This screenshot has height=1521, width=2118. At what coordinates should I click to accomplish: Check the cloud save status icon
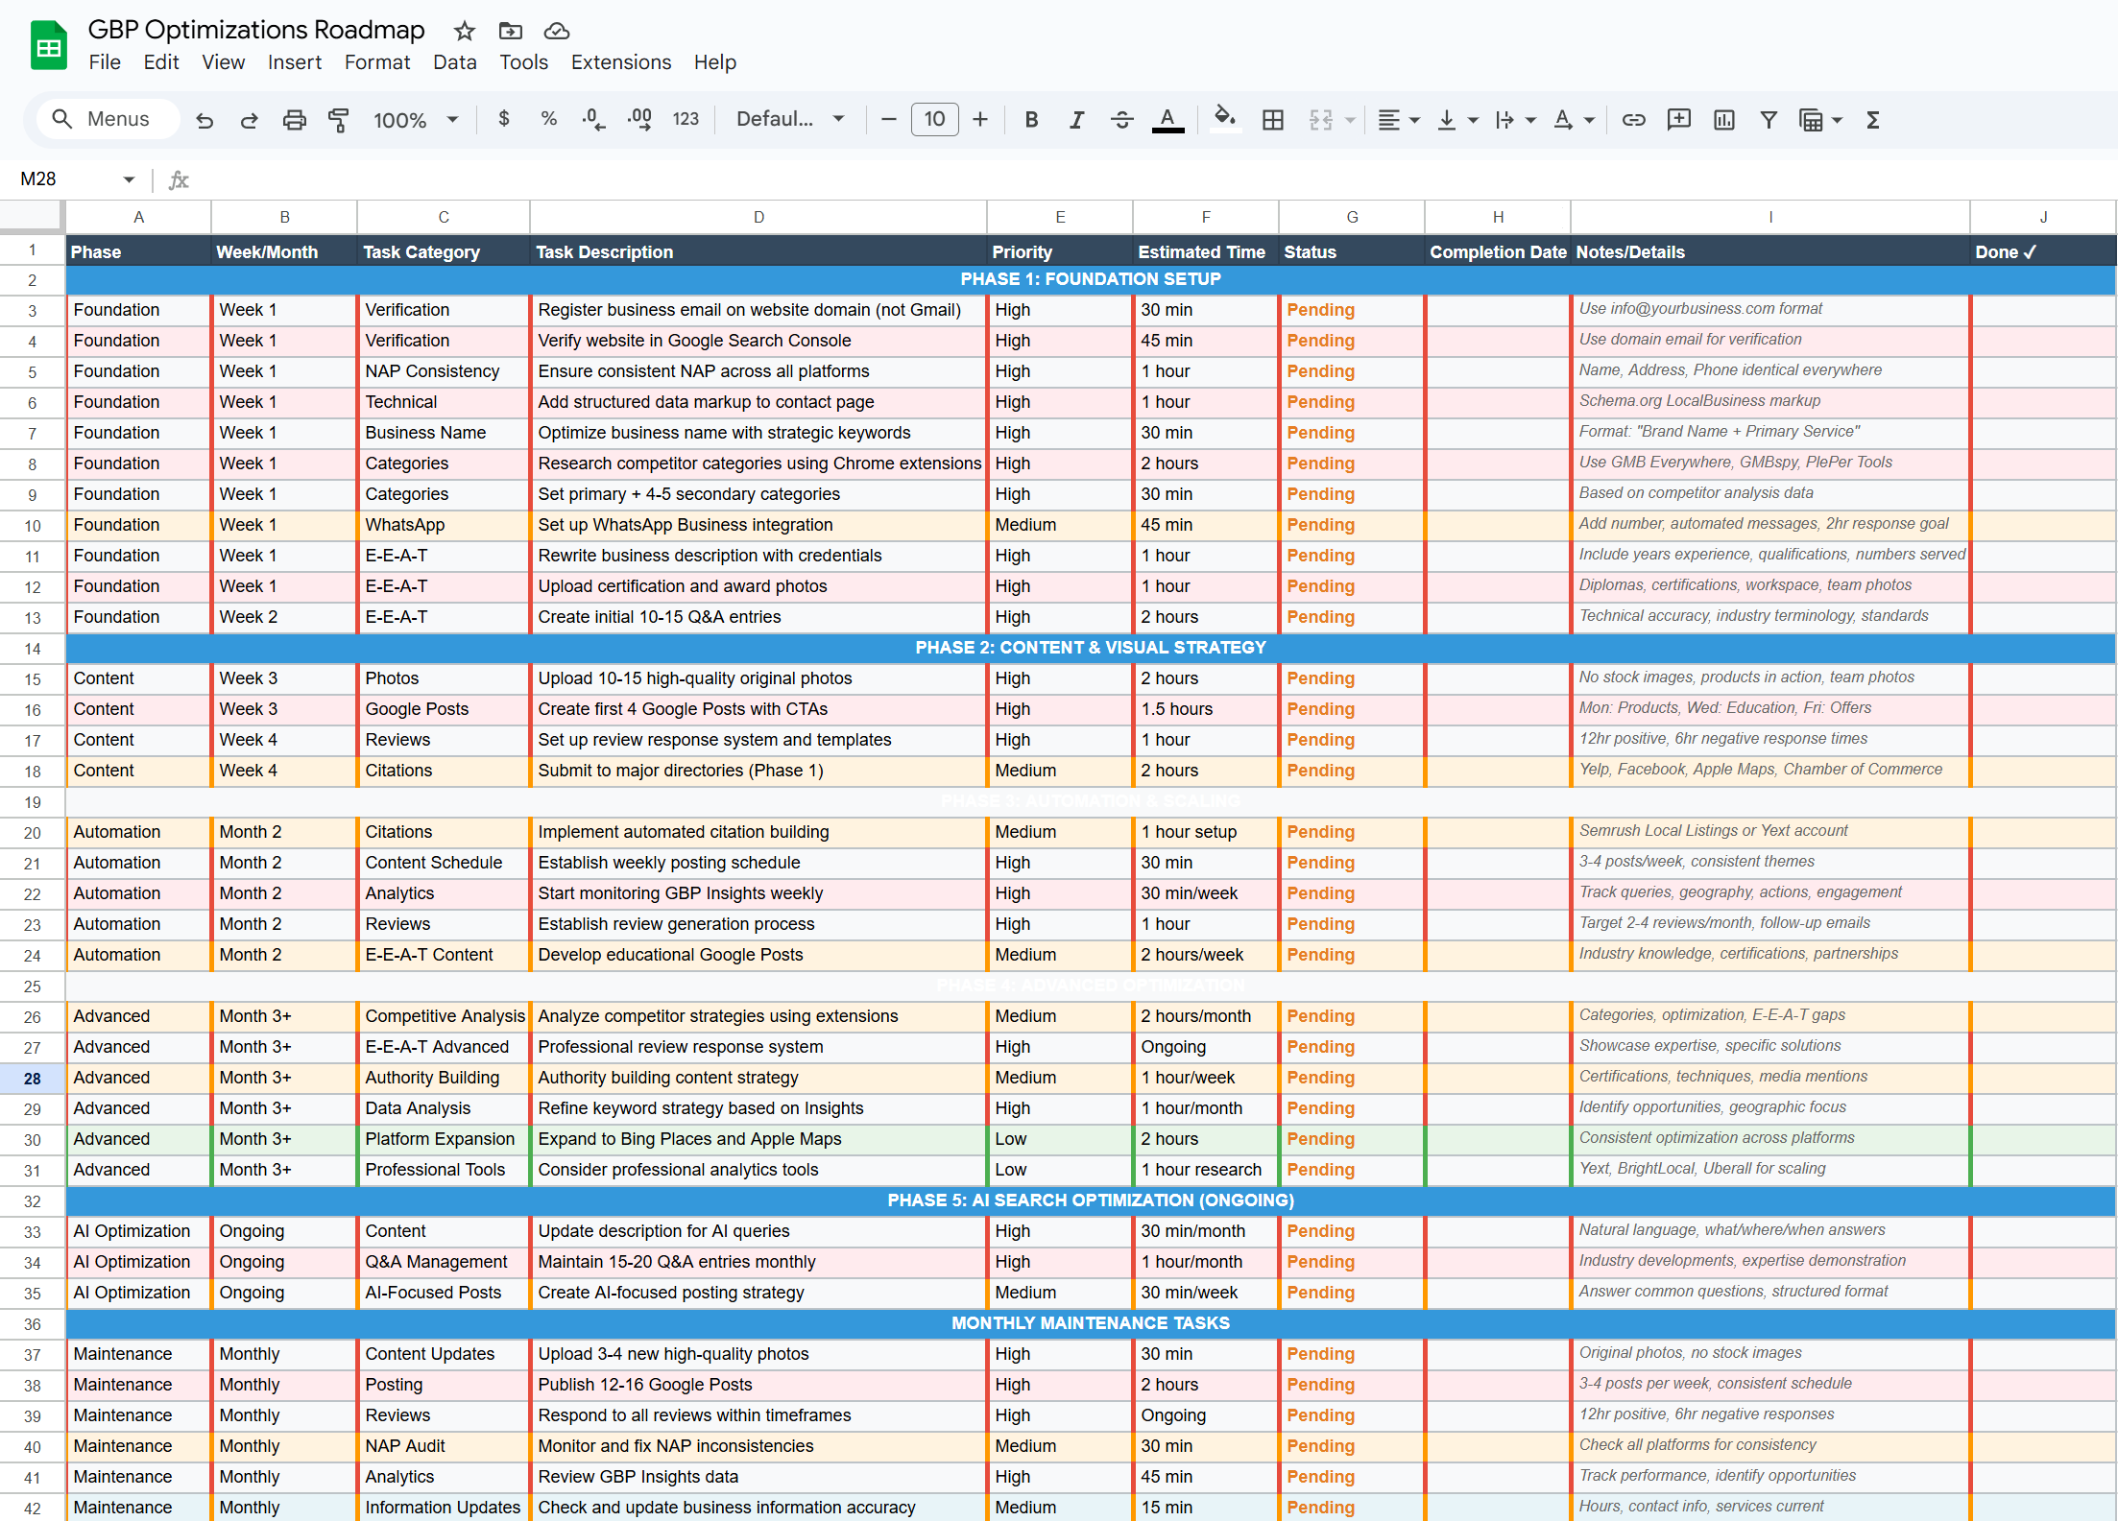click(557, 31)
